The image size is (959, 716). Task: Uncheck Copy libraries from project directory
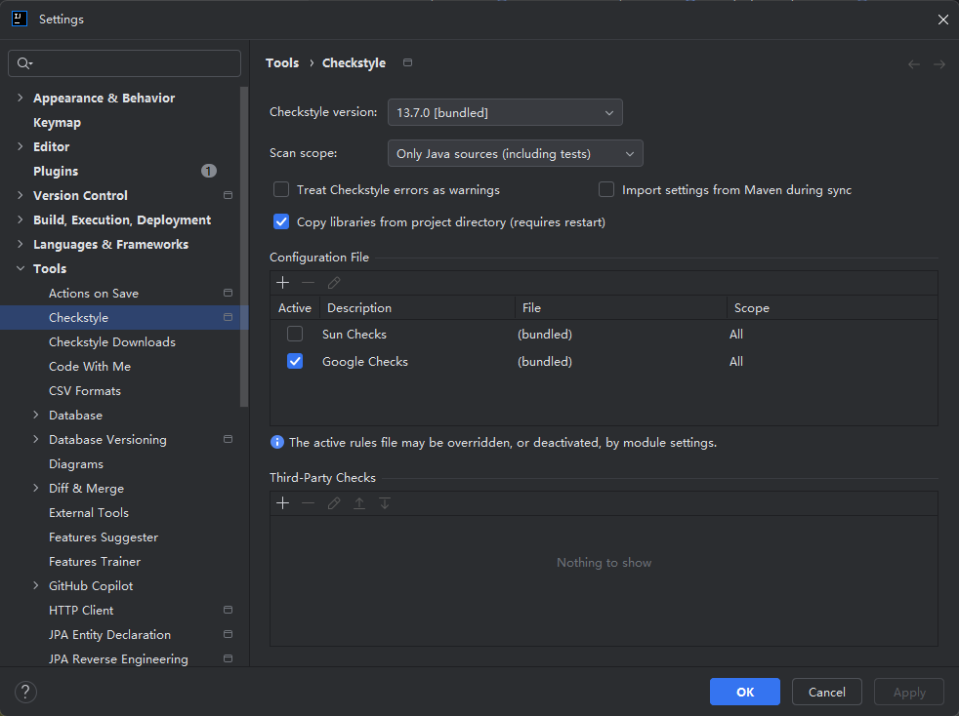281,221
